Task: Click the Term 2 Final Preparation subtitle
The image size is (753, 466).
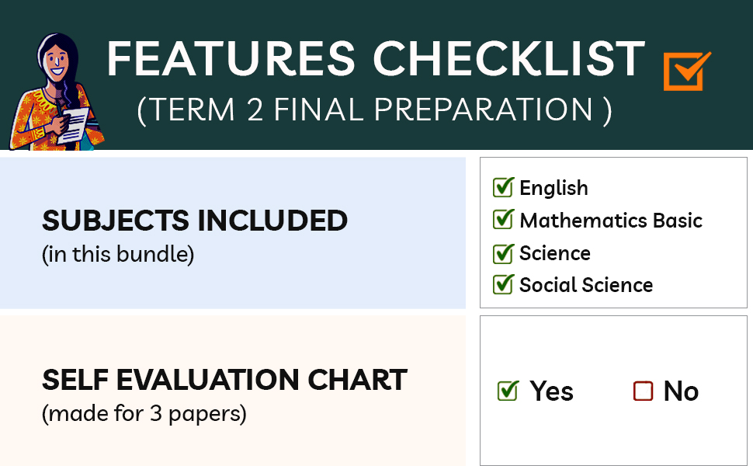Action: [x=374, y=110]
